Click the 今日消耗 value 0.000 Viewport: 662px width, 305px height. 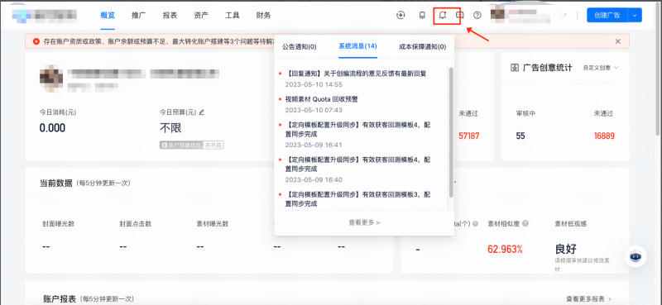click(52, 128)
